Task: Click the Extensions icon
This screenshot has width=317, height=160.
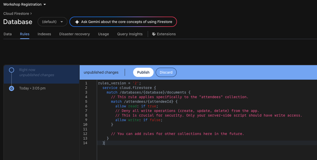Action: point(154,34)
